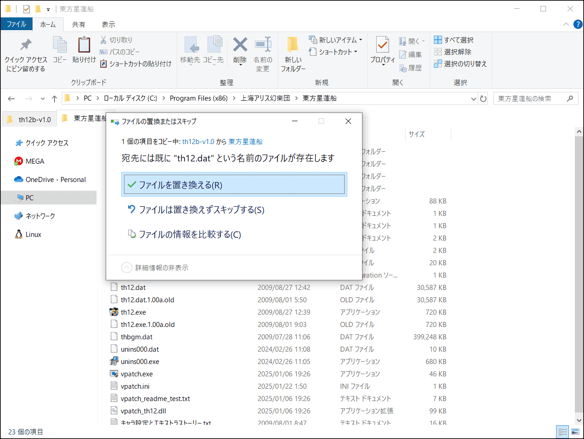Switch to large icons view in status bar
Screen dimensions: 584x439
[575, 432]
